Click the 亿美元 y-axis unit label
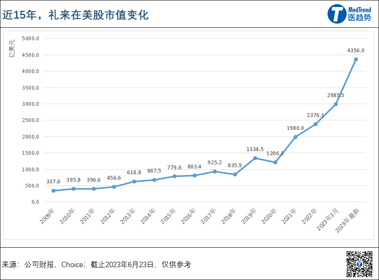The image size is (379, 280). [12, 48]
